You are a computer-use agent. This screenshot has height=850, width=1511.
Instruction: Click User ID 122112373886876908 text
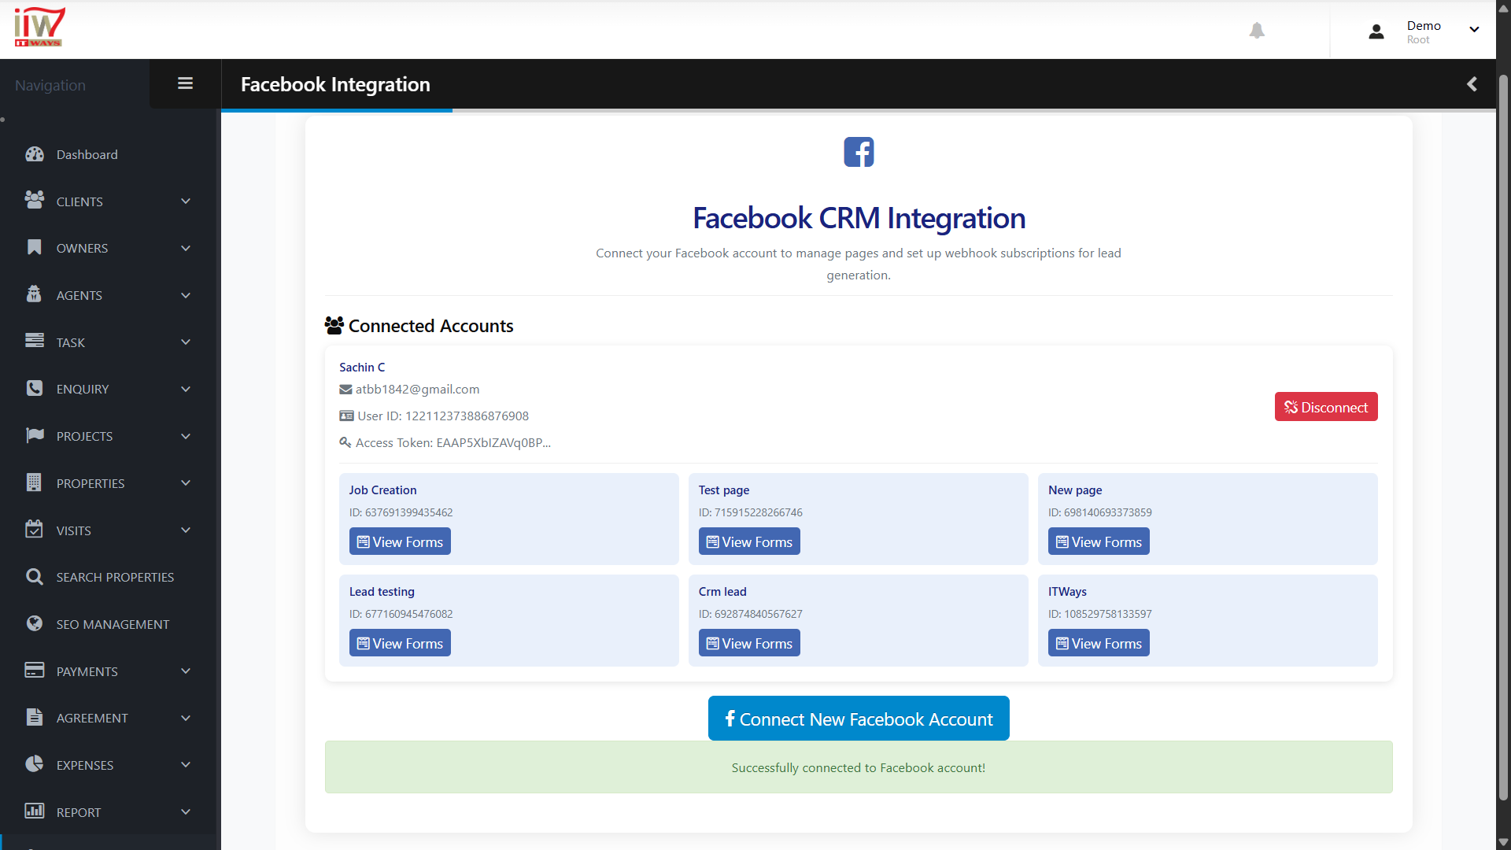click(x=443, y=416)
